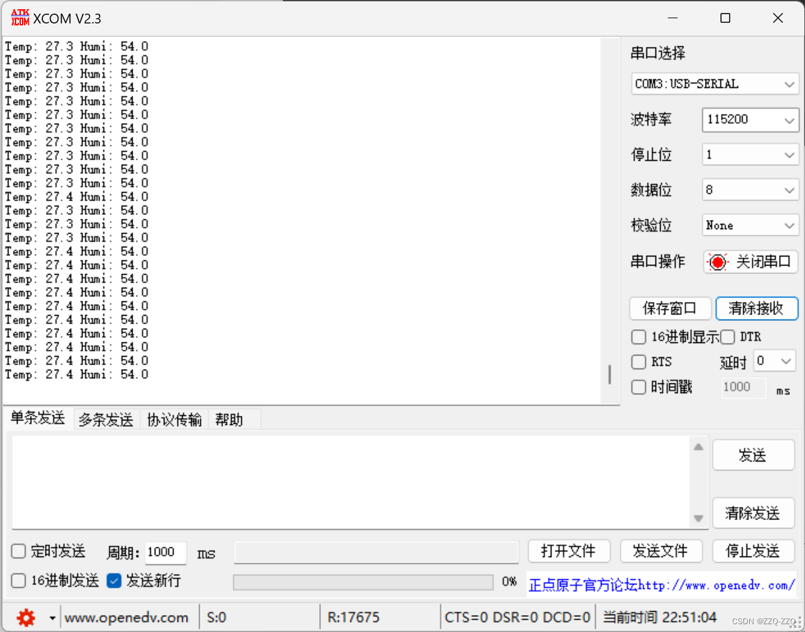This screenshot has width=805, height=632.
Task: Click www.openedv.com in the status bar
Action: (x=127, y=618)
